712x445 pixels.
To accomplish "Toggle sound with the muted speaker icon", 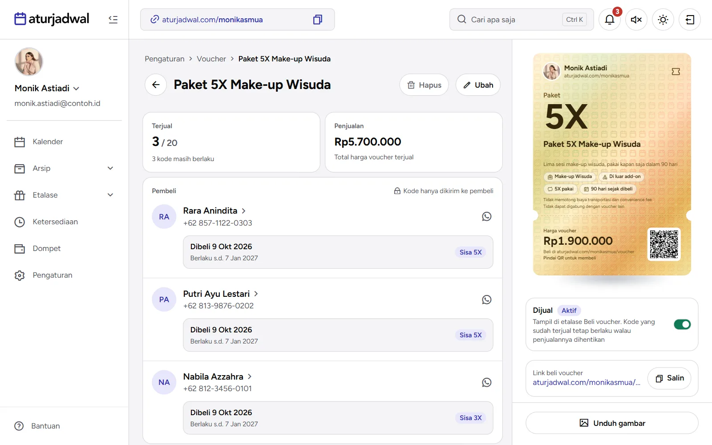I will point(636,20).
